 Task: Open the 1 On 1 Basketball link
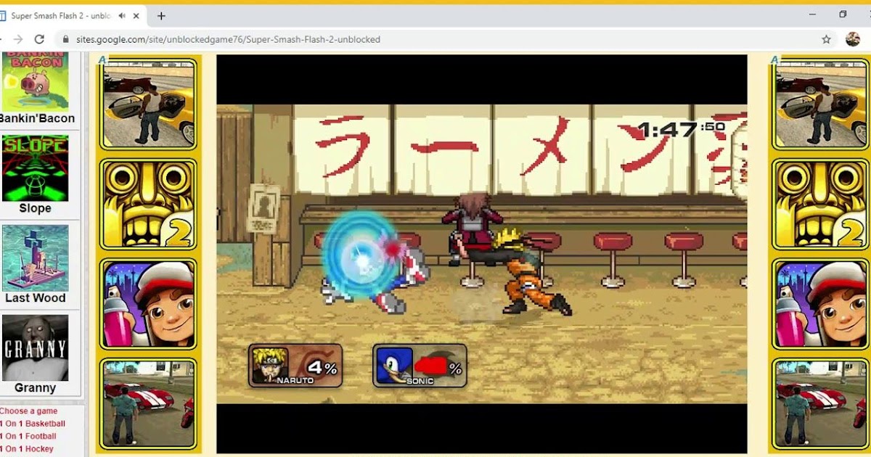click(33, 424)
